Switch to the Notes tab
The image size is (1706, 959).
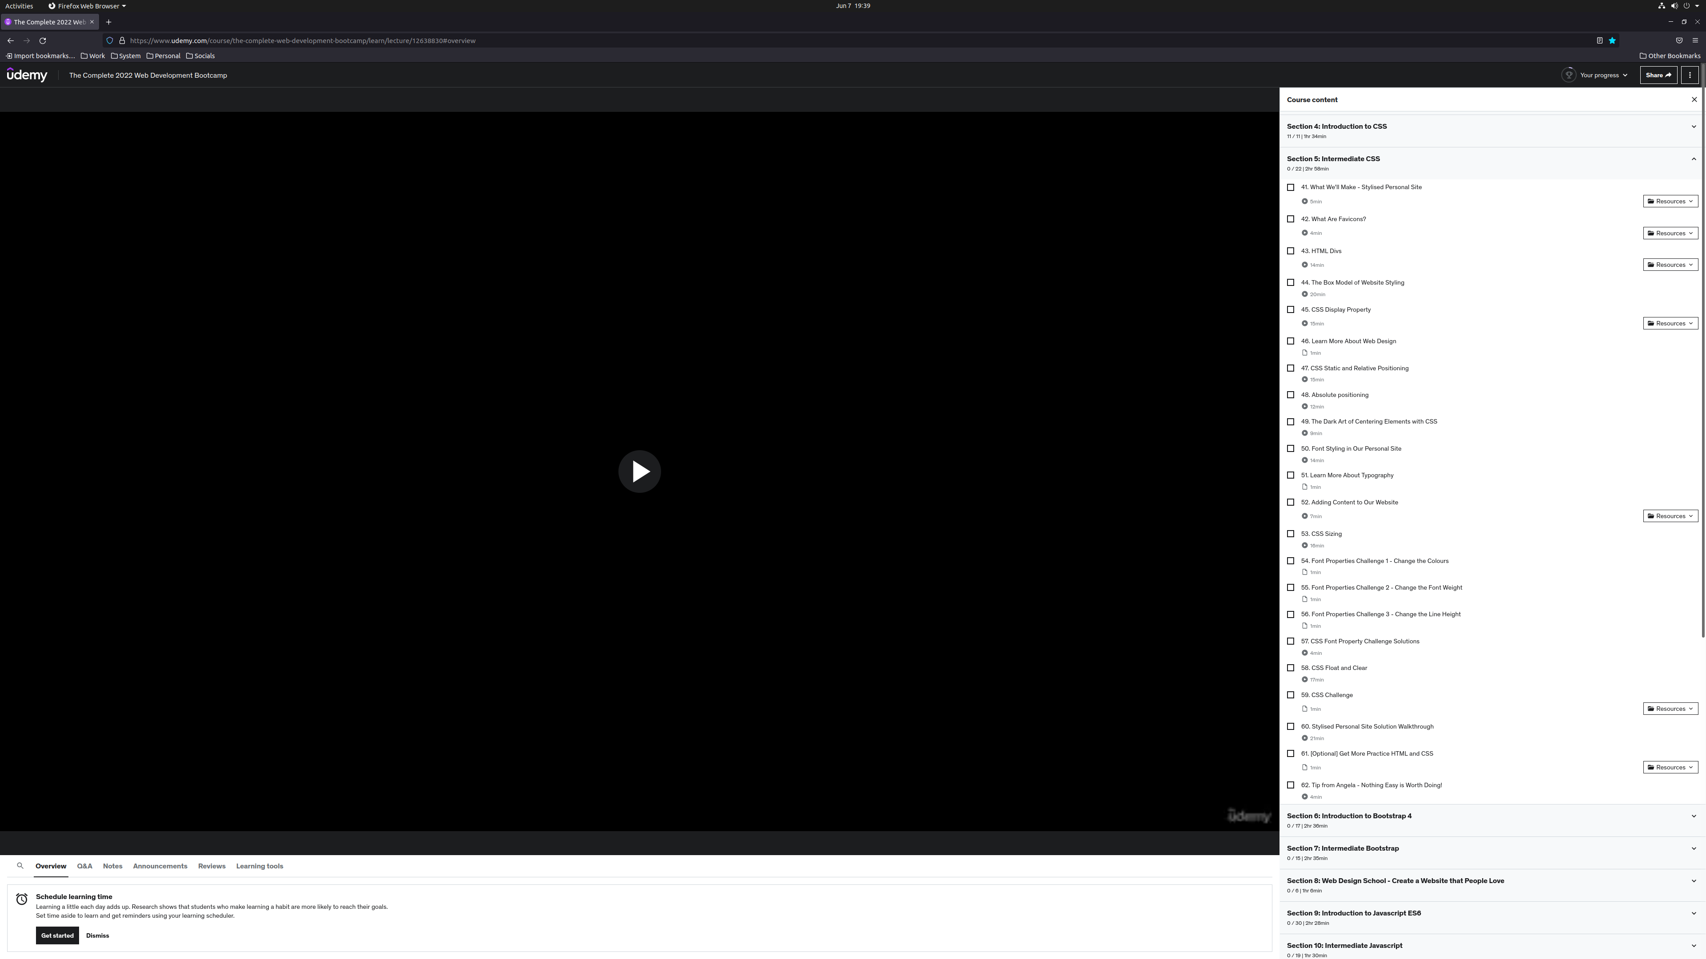tap(112, 866)
